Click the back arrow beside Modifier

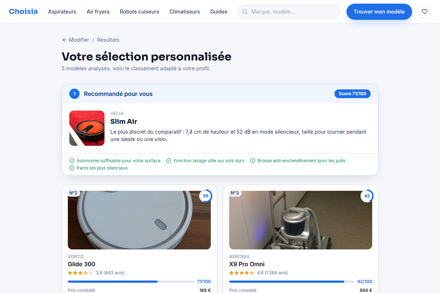coord(65,40)
